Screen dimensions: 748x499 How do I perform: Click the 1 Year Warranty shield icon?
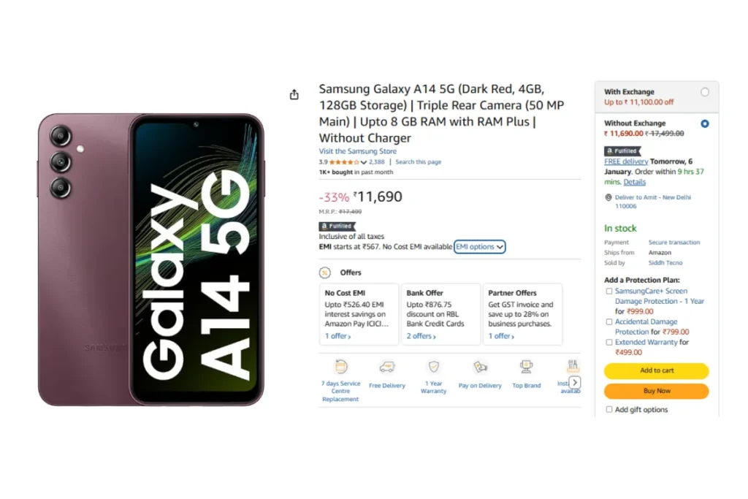click(434, 366)
